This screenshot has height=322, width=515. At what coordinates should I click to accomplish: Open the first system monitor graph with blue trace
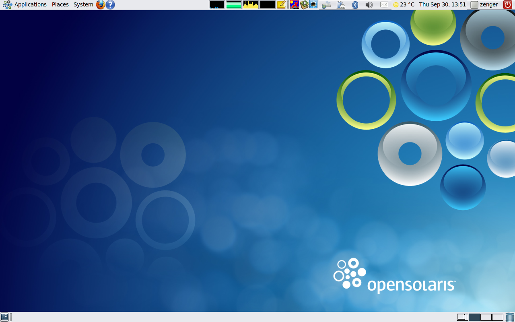click(217, 5)
